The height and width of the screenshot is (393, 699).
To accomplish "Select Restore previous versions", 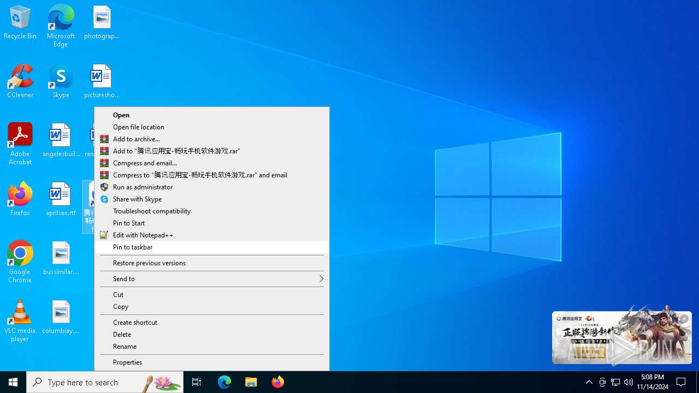I will tap(212, 263).
